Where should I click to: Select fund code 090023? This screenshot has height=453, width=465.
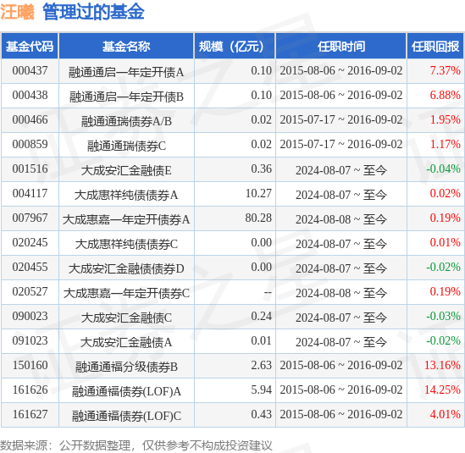pyautogui.click(x=30, y=317)
